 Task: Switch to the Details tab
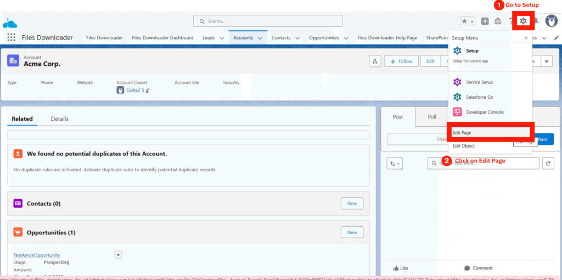point(59,119)
